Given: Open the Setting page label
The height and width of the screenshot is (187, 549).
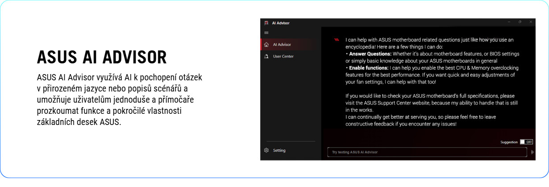Looking at the screenshot, I should [279, 150].
